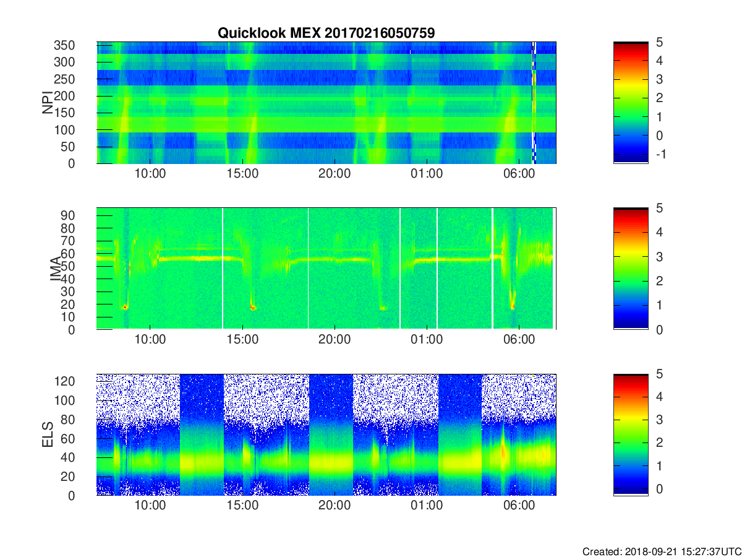Click the 06:00 tick label under NPI plot
Viewport: 742px width, 557px height.
[x=519, y=174]
